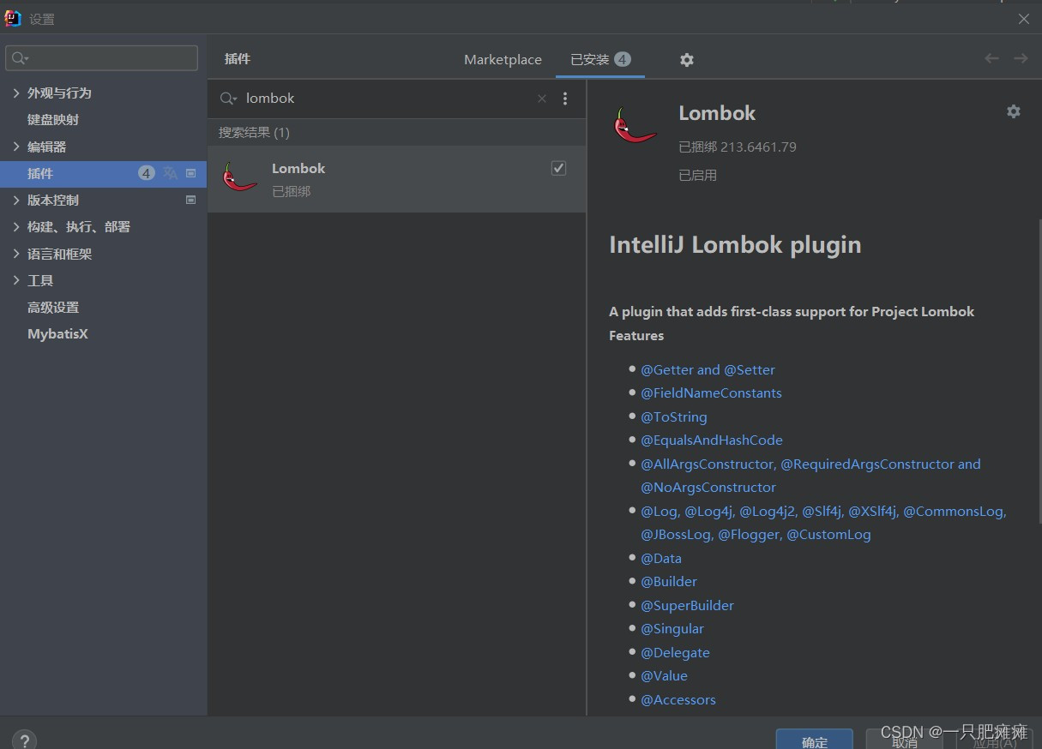
Task: Click the project-level icon on Plugins row
Action: [x=190, y=173]
